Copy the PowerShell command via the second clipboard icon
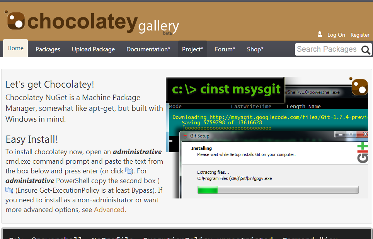This screenshot has width=373, height=239. 9,190
